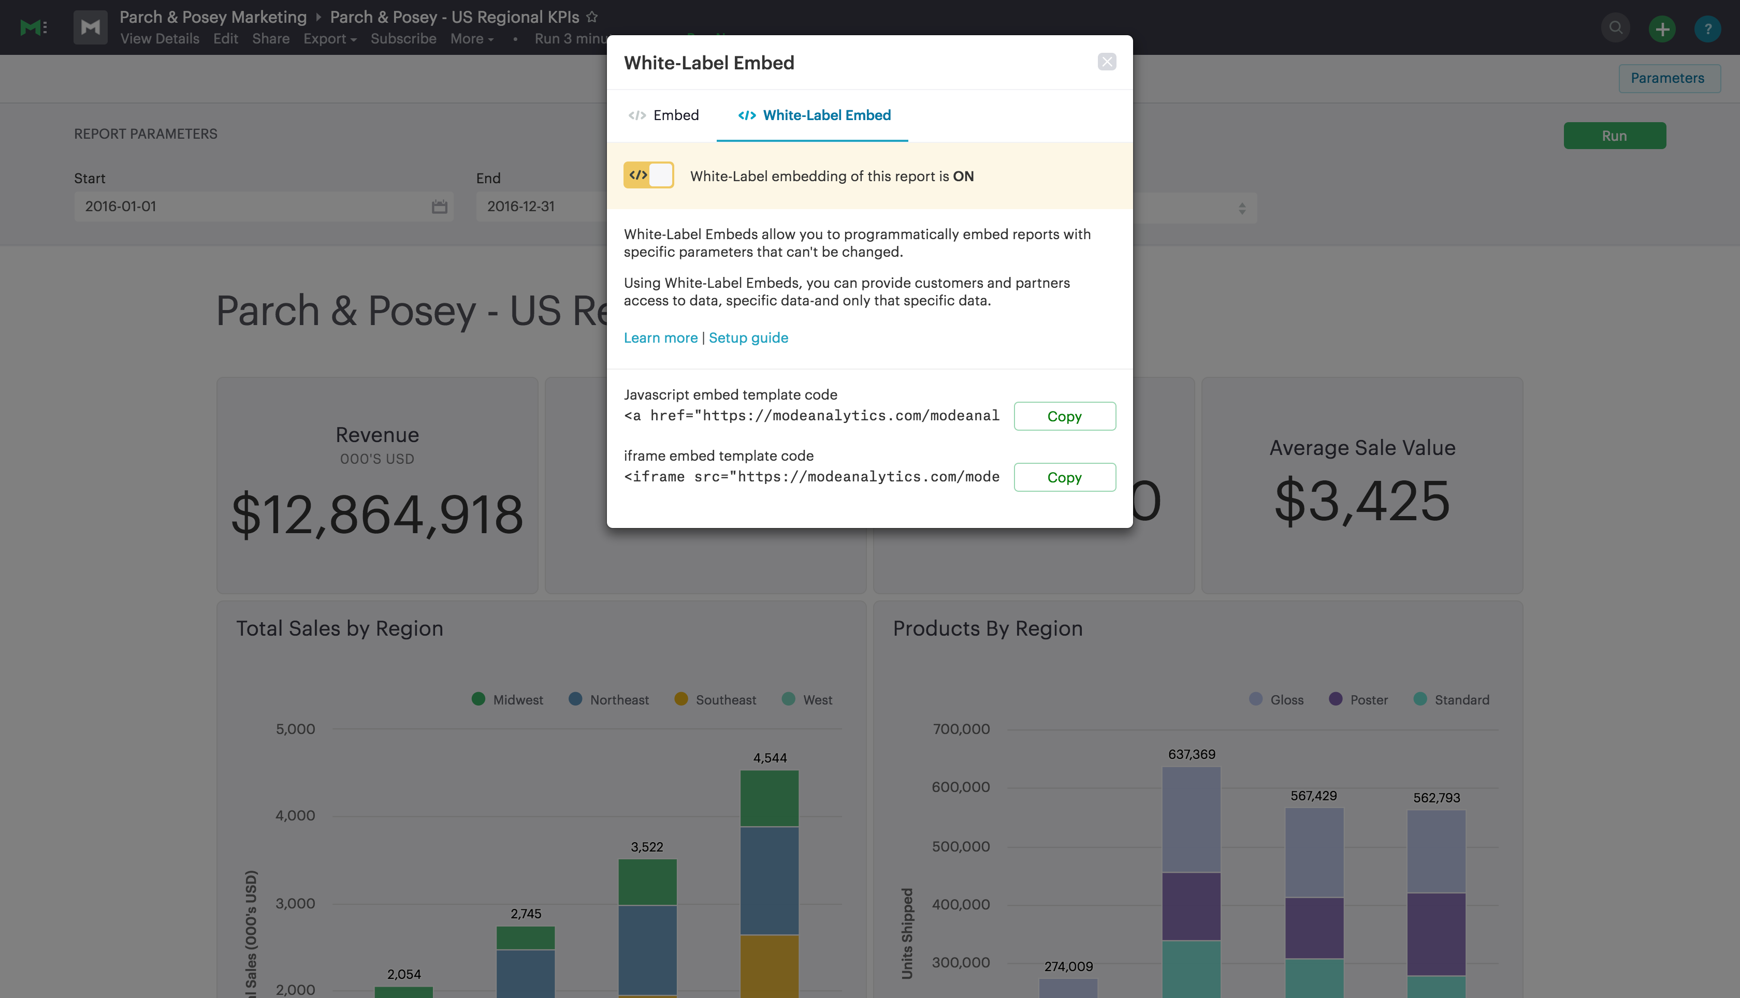Open search with the magnifier icon
The height and width of the screenshot is (998, 1740).
pos(1616,28)
